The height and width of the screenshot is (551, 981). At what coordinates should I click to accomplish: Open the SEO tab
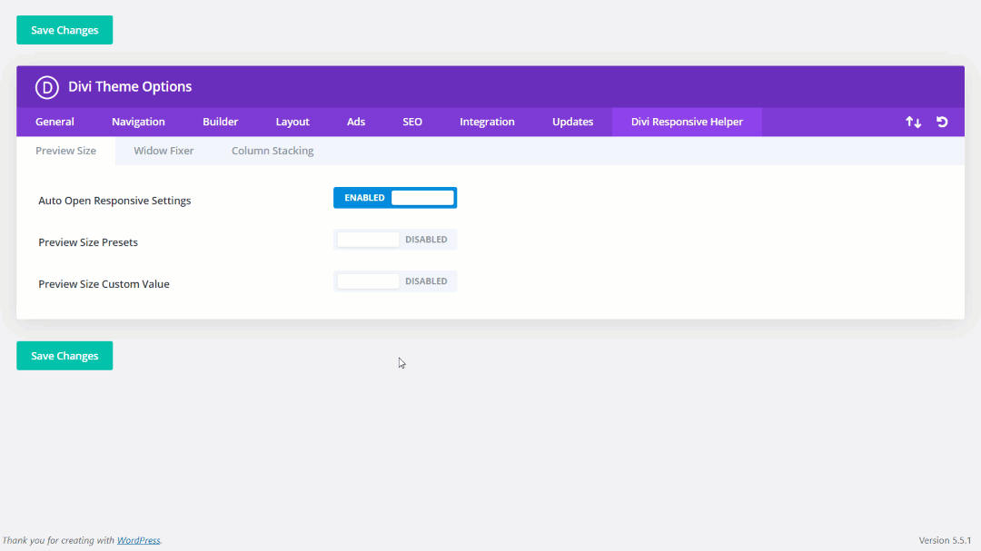[412, 122]
